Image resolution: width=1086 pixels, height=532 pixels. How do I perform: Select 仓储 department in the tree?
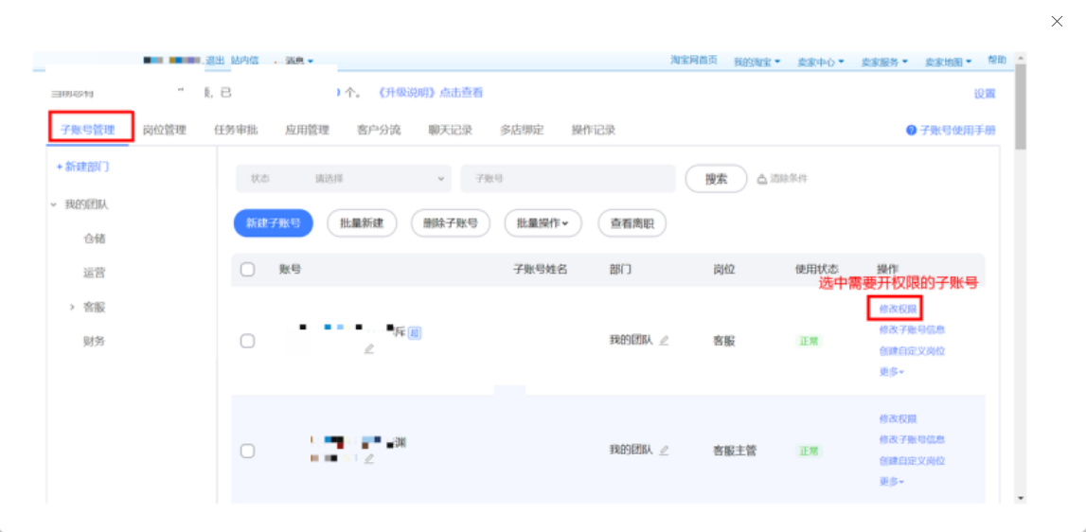click(x=94, y=239)
